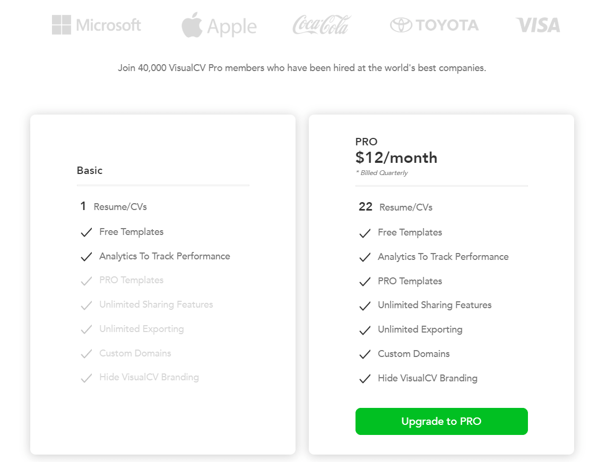Viewport: 607px width, 462px height.
Task: Click the Coca-Cola logo
Action: [321, 24]
